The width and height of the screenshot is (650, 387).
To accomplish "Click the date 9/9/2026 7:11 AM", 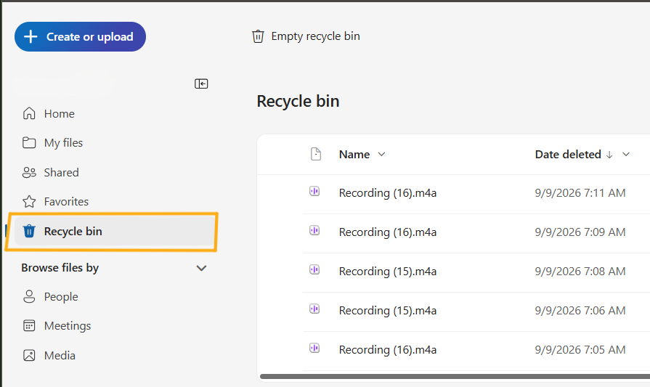I will tap(580, 193).
